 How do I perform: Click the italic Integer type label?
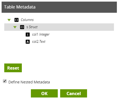tap(44, 35)
